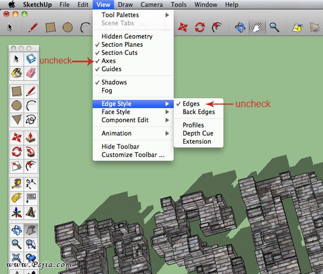Image resolution: width=323 pixels, height=274 pixels.
Task: Select the Push/Pull tool
Action: pyautogui.click(x=30, y=137)
